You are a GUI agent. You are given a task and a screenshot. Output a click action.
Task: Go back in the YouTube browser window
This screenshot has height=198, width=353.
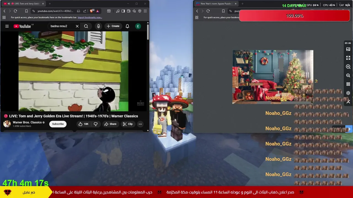[4, 11]
